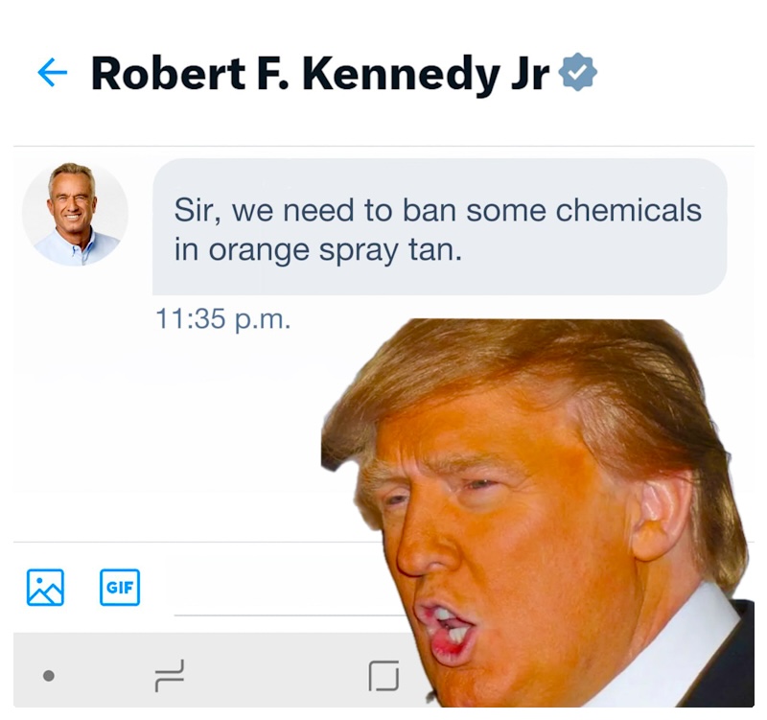767x720 pixels.
Task: Click the verified badge beside the name
Action: (x=578, y=72)
